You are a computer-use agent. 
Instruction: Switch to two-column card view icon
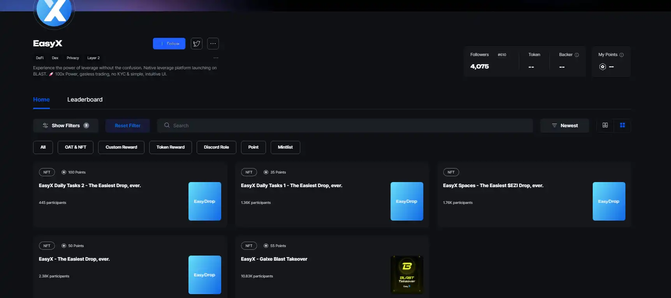605,125
